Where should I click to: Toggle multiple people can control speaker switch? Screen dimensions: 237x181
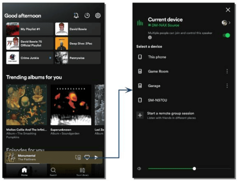coord(226,35)
